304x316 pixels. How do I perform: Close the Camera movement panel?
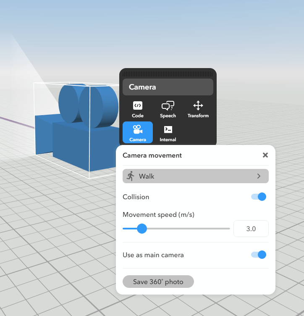pyautogui.click(x=265, y=155)
